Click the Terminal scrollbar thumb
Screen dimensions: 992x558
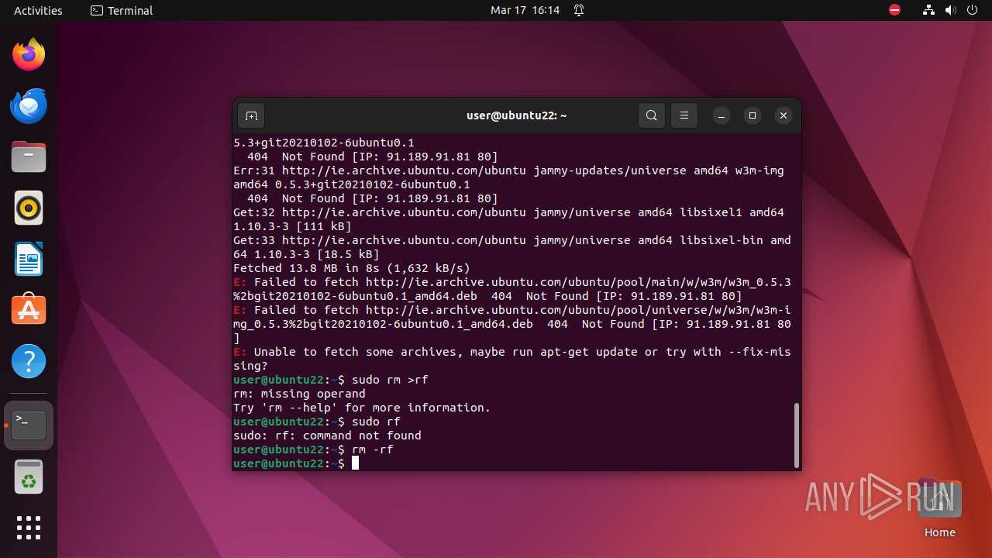coord(796,435)
